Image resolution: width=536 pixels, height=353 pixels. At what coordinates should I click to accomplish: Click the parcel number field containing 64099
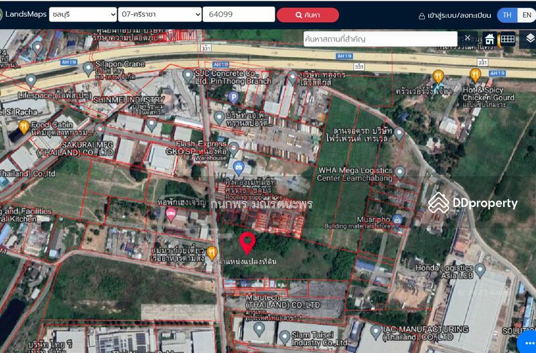click(239, 14)
